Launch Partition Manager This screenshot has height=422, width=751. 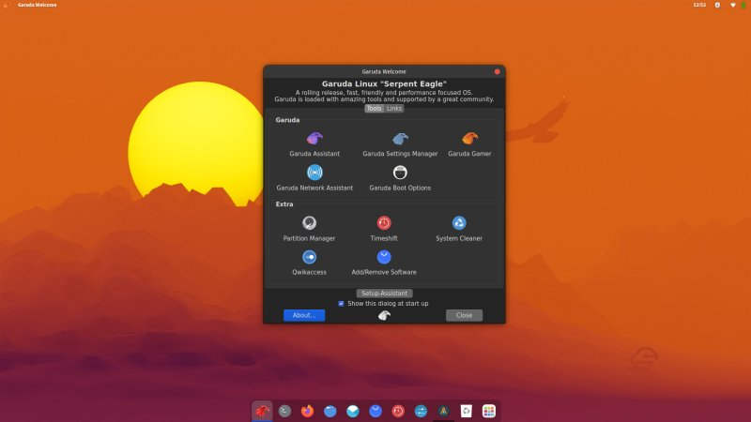point(309,229)
